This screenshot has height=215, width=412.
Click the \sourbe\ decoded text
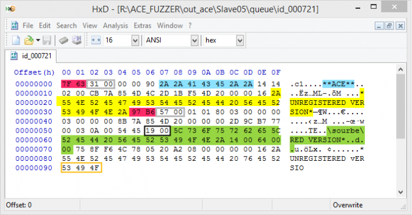[x=345, y=131]
